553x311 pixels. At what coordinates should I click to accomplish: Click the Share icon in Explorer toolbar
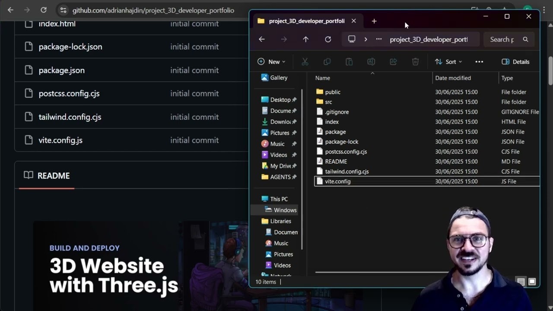pos(393,62)
